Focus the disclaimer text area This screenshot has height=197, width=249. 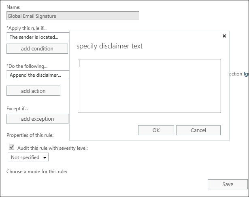[149, 86]
